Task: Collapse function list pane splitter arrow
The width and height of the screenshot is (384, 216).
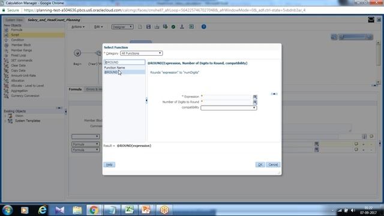Action: [x=146, y=100]
